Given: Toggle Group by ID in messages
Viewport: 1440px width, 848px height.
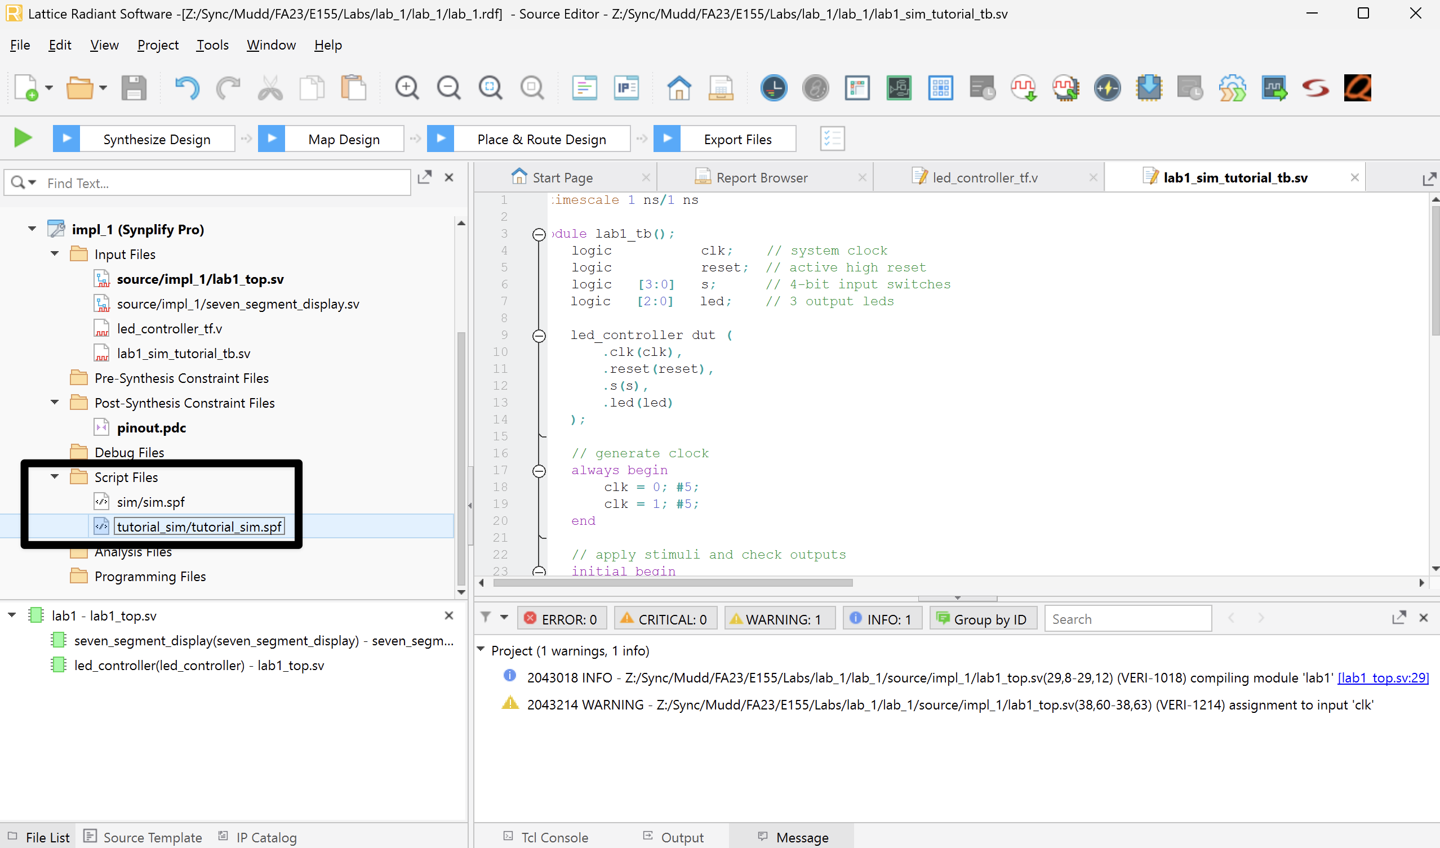Looking at the screenshot, I should click(983, 619).
